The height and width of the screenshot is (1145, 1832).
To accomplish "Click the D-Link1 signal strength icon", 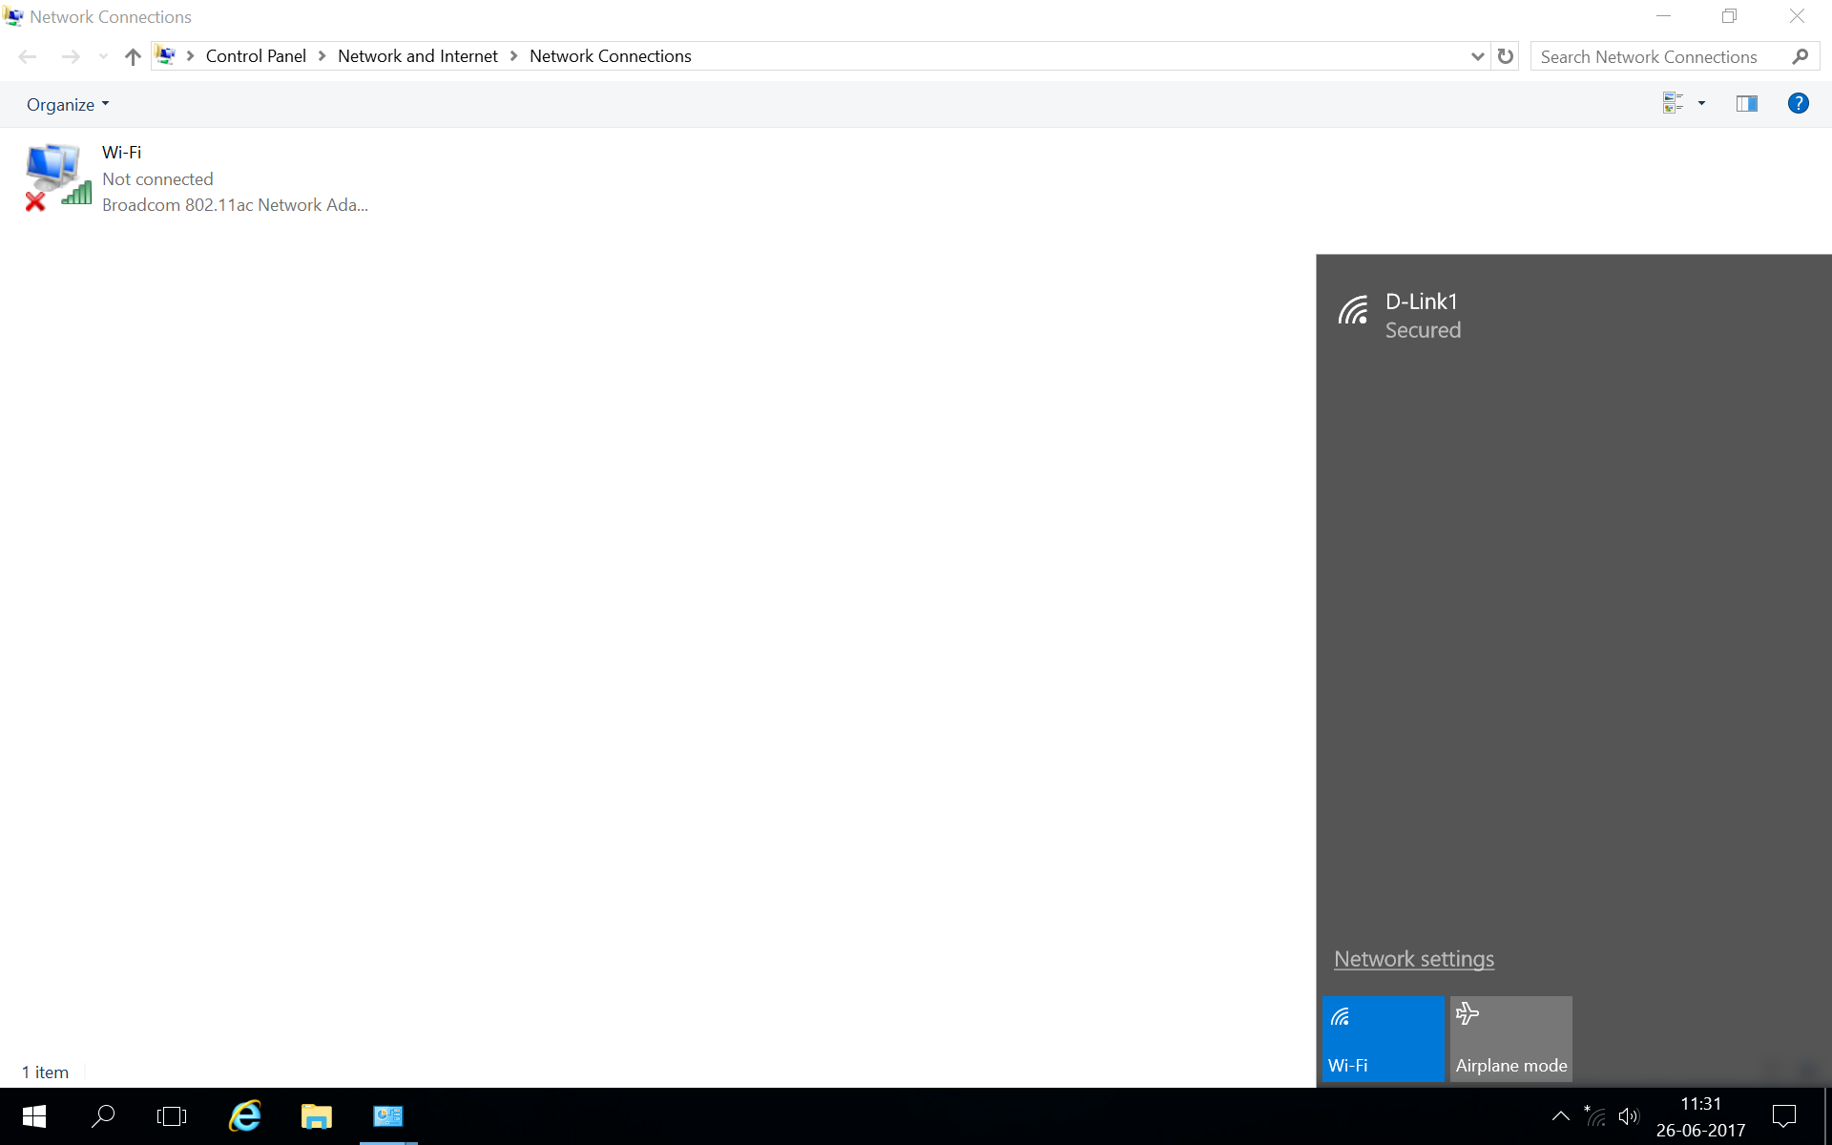I will 1353,310.
